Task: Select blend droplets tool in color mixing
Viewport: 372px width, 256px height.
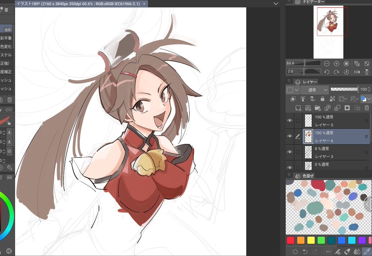Action: tap(357, 251)
